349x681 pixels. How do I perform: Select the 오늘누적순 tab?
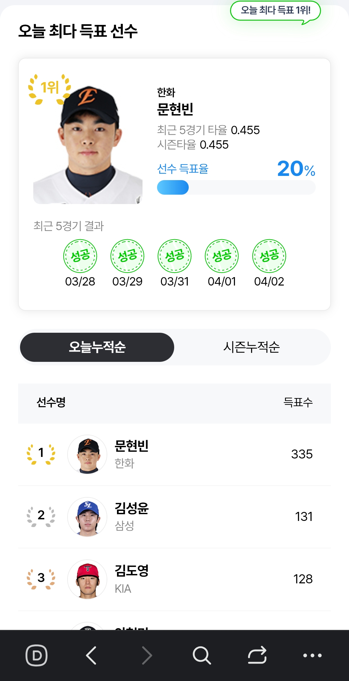(97, 347)
